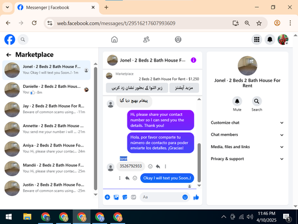Image resolution: width=298 pixels, height=224 pixels.
Task: Expand the Chat members section
Action: pyautogui.click(x=247, y=135)
